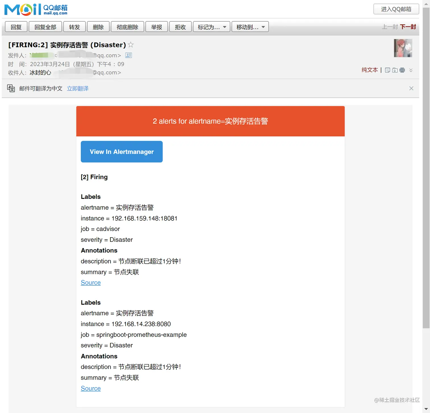Dismiss the translate notice with the × toggle
Viewport: 430px width, 413px height.
click(411, 88)
